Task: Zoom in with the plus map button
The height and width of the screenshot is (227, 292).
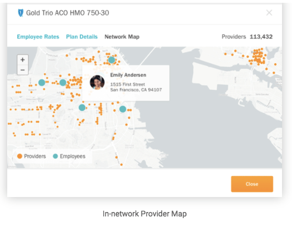Action: point(23,60)
